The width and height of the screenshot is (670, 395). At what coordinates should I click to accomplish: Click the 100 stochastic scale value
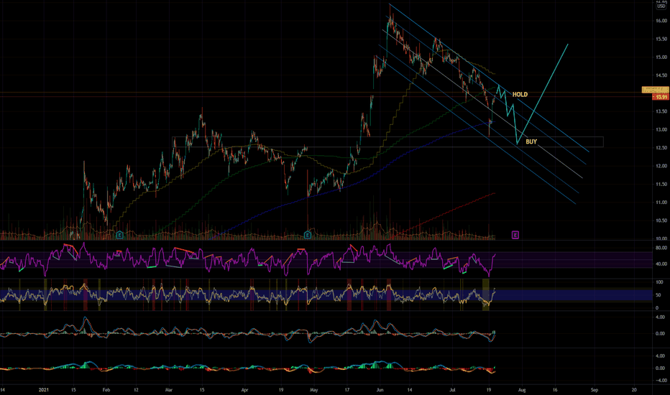[x=659, y=282]
